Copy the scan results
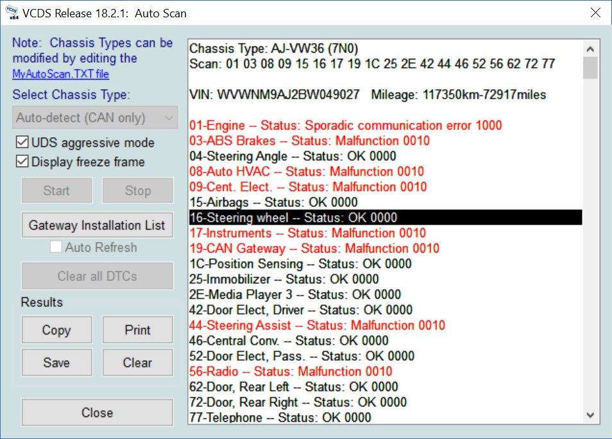This screenshot has height=439, width=612. pyautogui.click(x=57, y=330)
